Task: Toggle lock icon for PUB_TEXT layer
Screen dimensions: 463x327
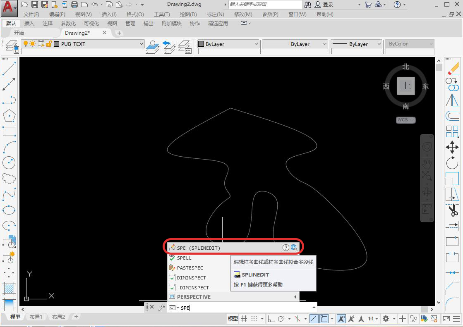Action: coord(49,44)
